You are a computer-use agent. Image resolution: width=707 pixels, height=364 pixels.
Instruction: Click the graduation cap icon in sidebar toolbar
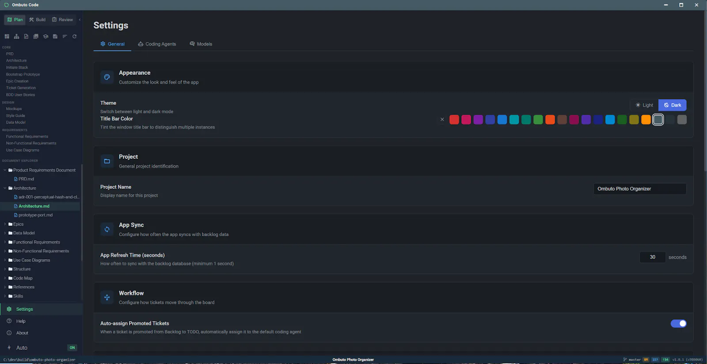(x=46, y=36)
